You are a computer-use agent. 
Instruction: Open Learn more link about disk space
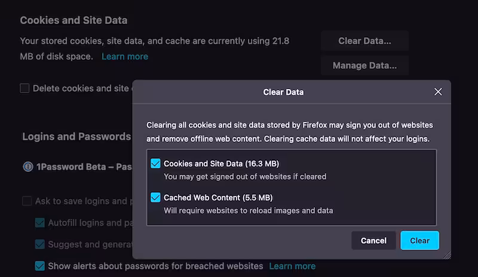click(125, 57)
